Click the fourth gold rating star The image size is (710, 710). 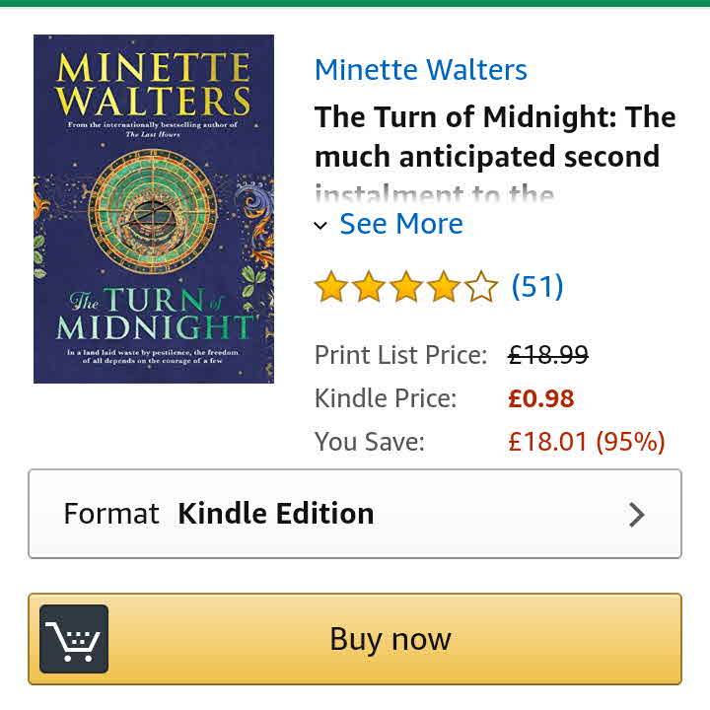coord(444,288)
